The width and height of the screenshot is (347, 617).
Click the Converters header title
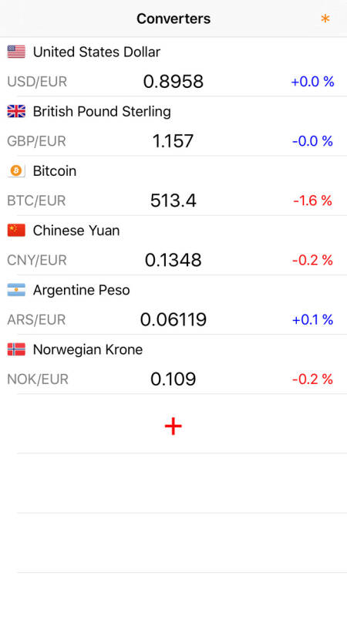pos(173,19)
